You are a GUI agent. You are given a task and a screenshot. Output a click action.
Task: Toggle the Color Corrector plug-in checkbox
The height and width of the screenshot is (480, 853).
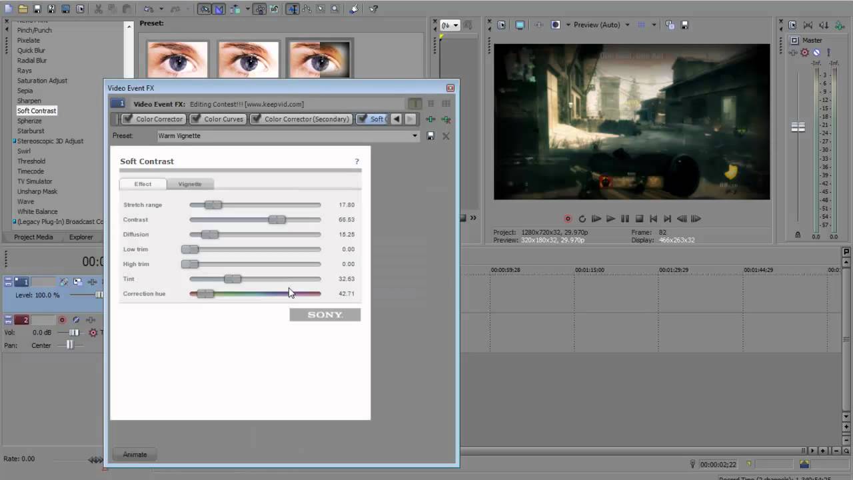pos(128,119)
